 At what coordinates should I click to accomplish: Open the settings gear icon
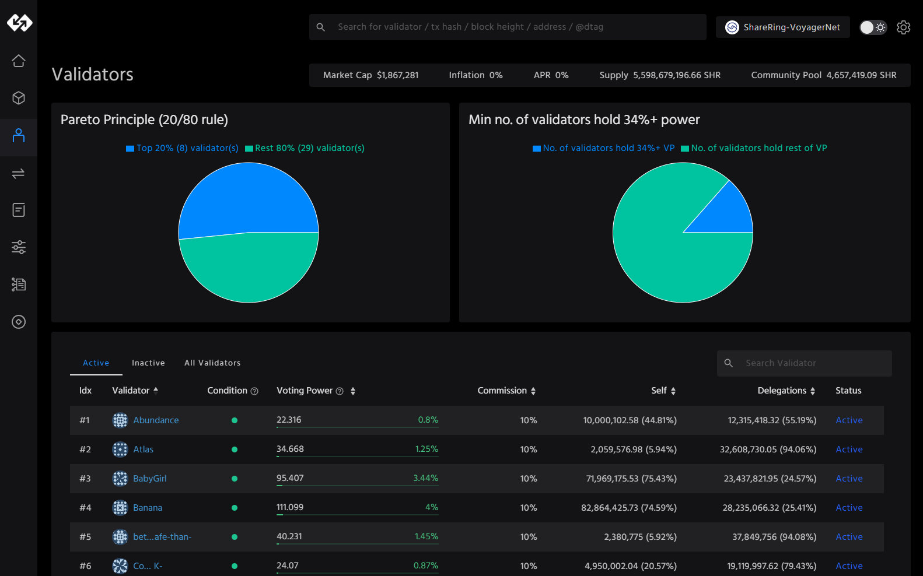[x=903, y=27]
